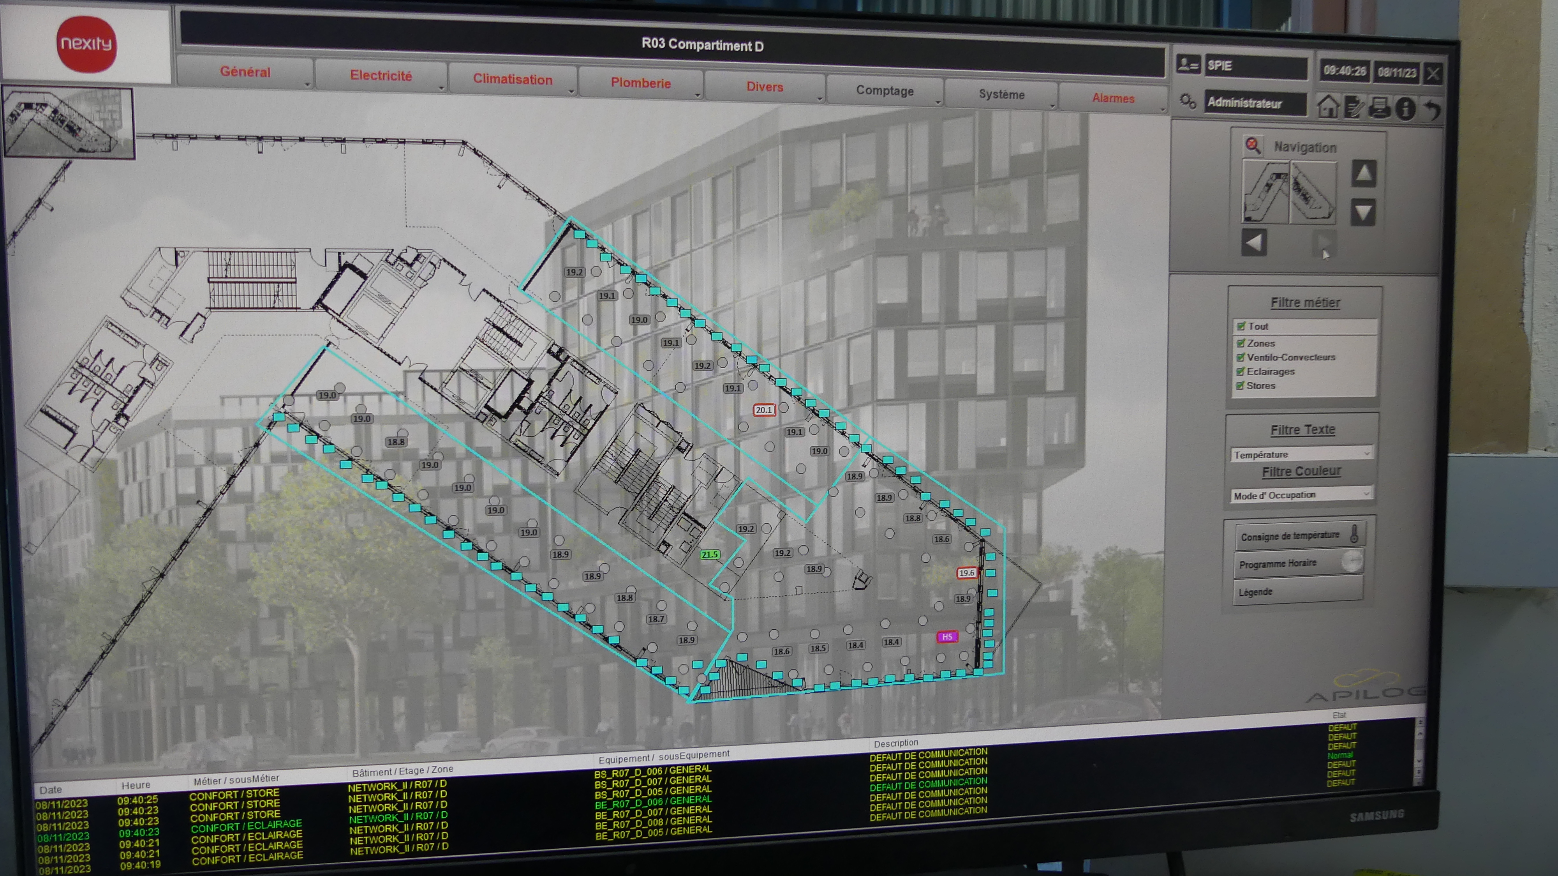Screen dimensions: 1558x876
Task: Open the information icon
Action: (x=1406, y=109)
